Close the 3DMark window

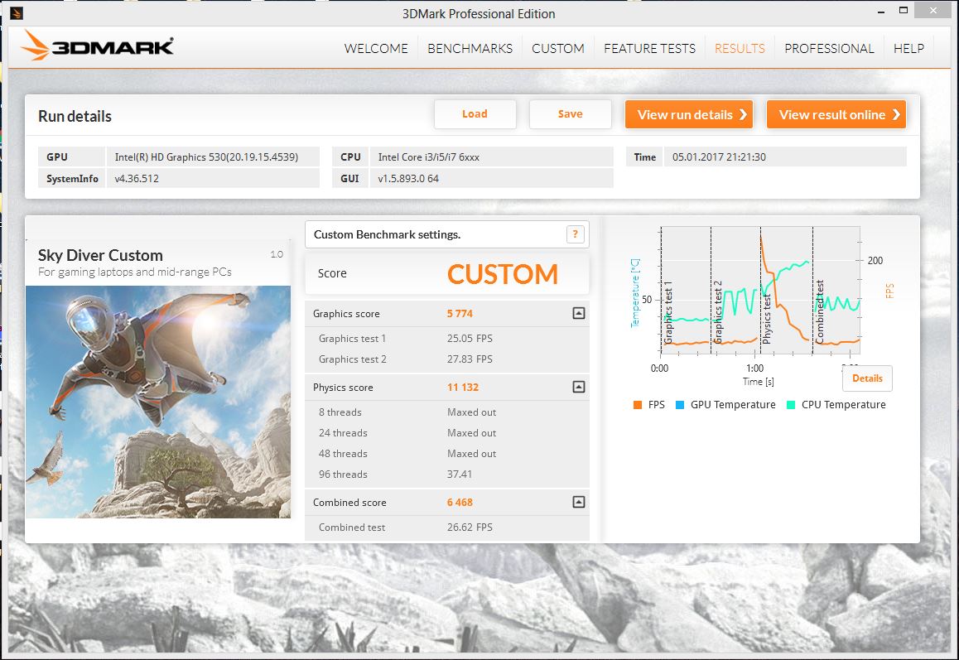coord(933,11)
